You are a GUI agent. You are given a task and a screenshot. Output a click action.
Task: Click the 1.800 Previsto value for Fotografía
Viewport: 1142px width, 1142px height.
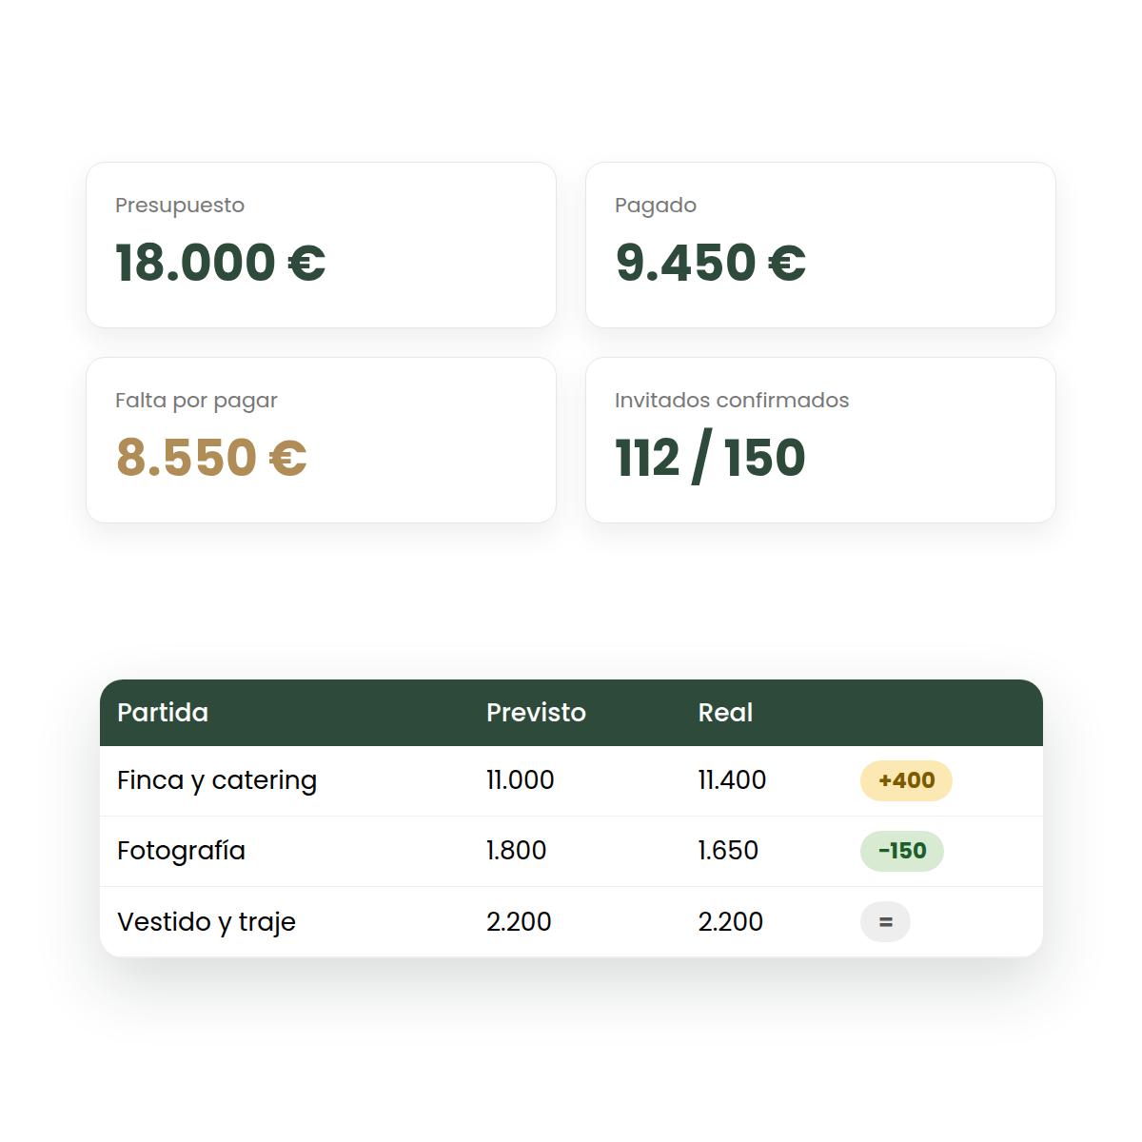(516, 851)
